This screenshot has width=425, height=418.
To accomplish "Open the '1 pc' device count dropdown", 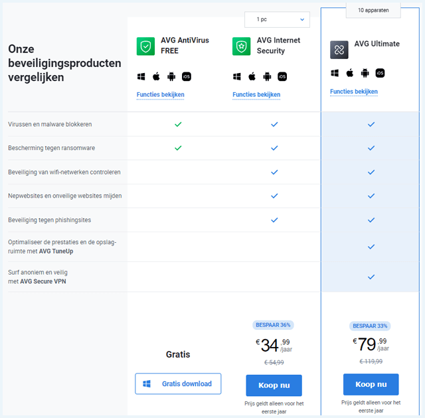I will 277,19.
